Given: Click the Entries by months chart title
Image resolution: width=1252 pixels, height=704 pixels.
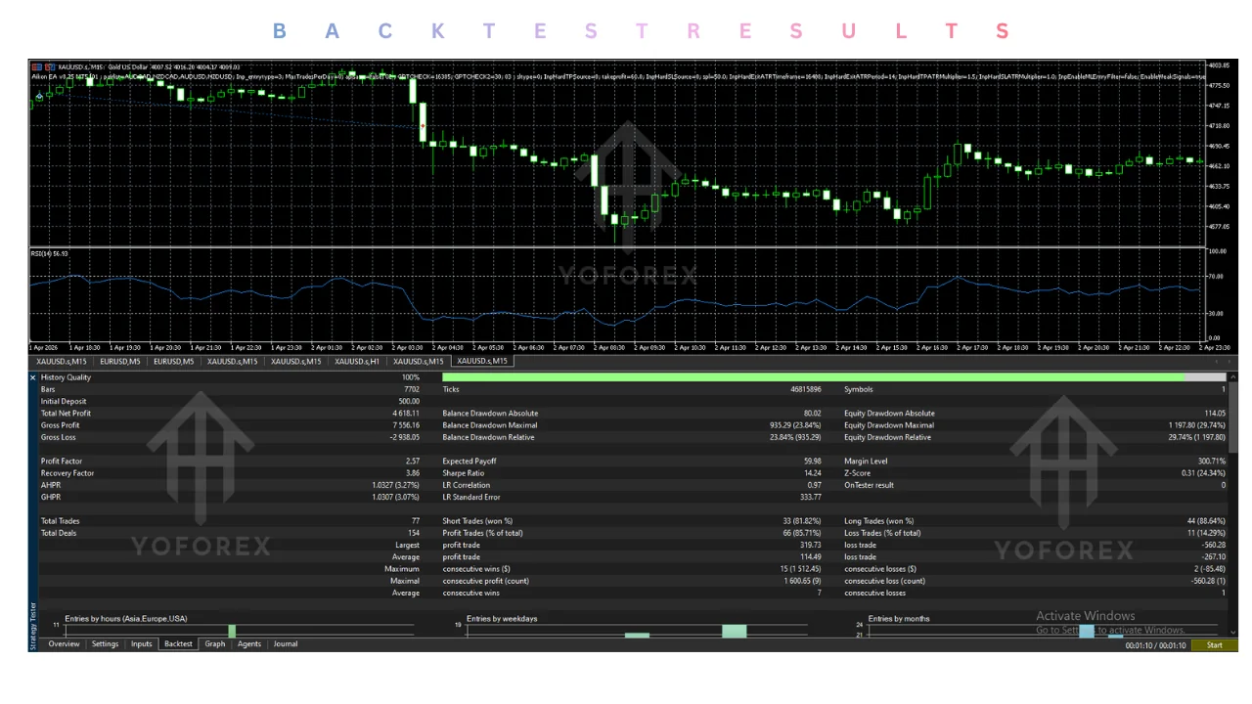Looking at the screenshot, I should click(x=901, y=619).
